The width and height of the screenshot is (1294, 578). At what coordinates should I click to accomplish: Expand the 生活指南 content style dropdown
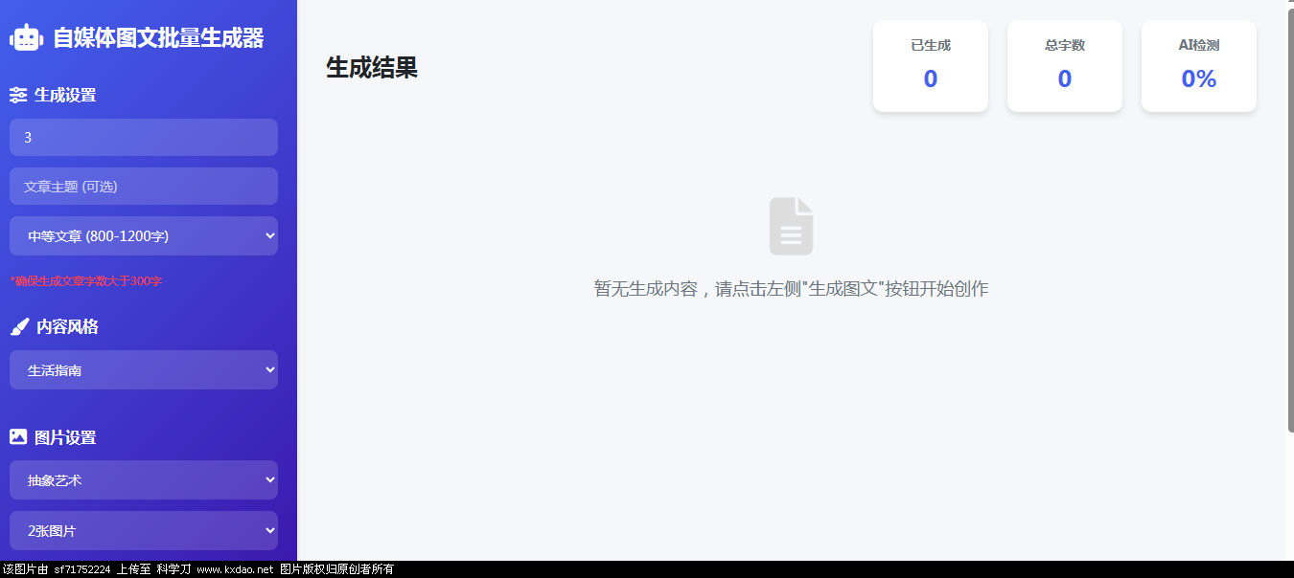pyautogui.click(x=144, y=370)
